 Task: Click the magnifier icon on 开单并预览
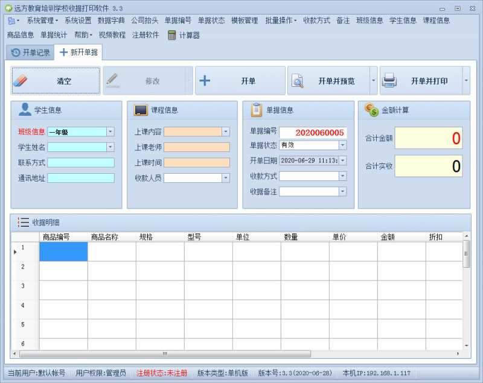tap(298, 80)
